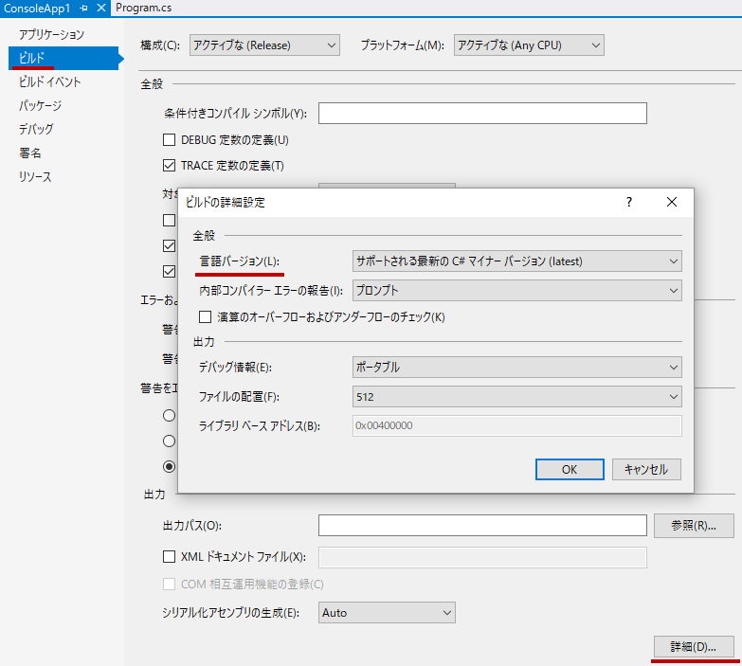Open the リソース settings page
The image size is (742, 666).
35,176
